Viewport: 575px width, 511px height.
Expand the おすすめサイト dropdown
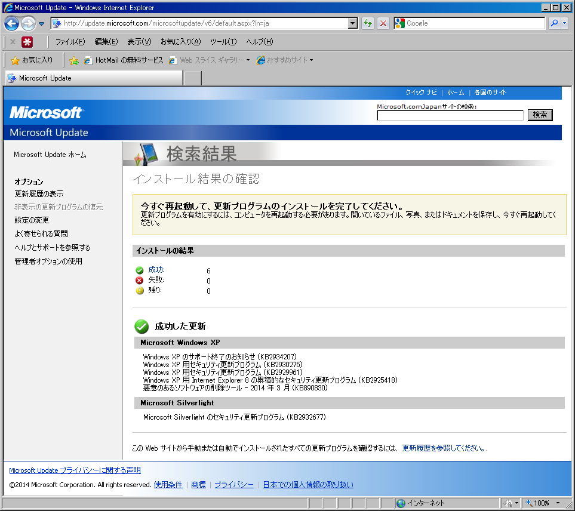(x=311, y=60)
